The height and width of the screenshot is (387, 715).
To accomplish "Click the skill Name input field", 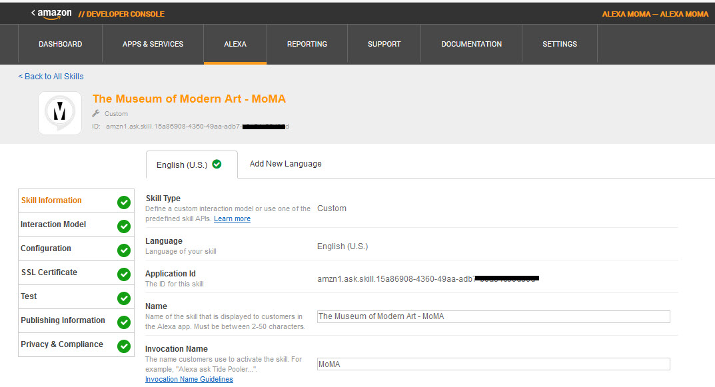I will pyautogui.click(x=493, y=316).
